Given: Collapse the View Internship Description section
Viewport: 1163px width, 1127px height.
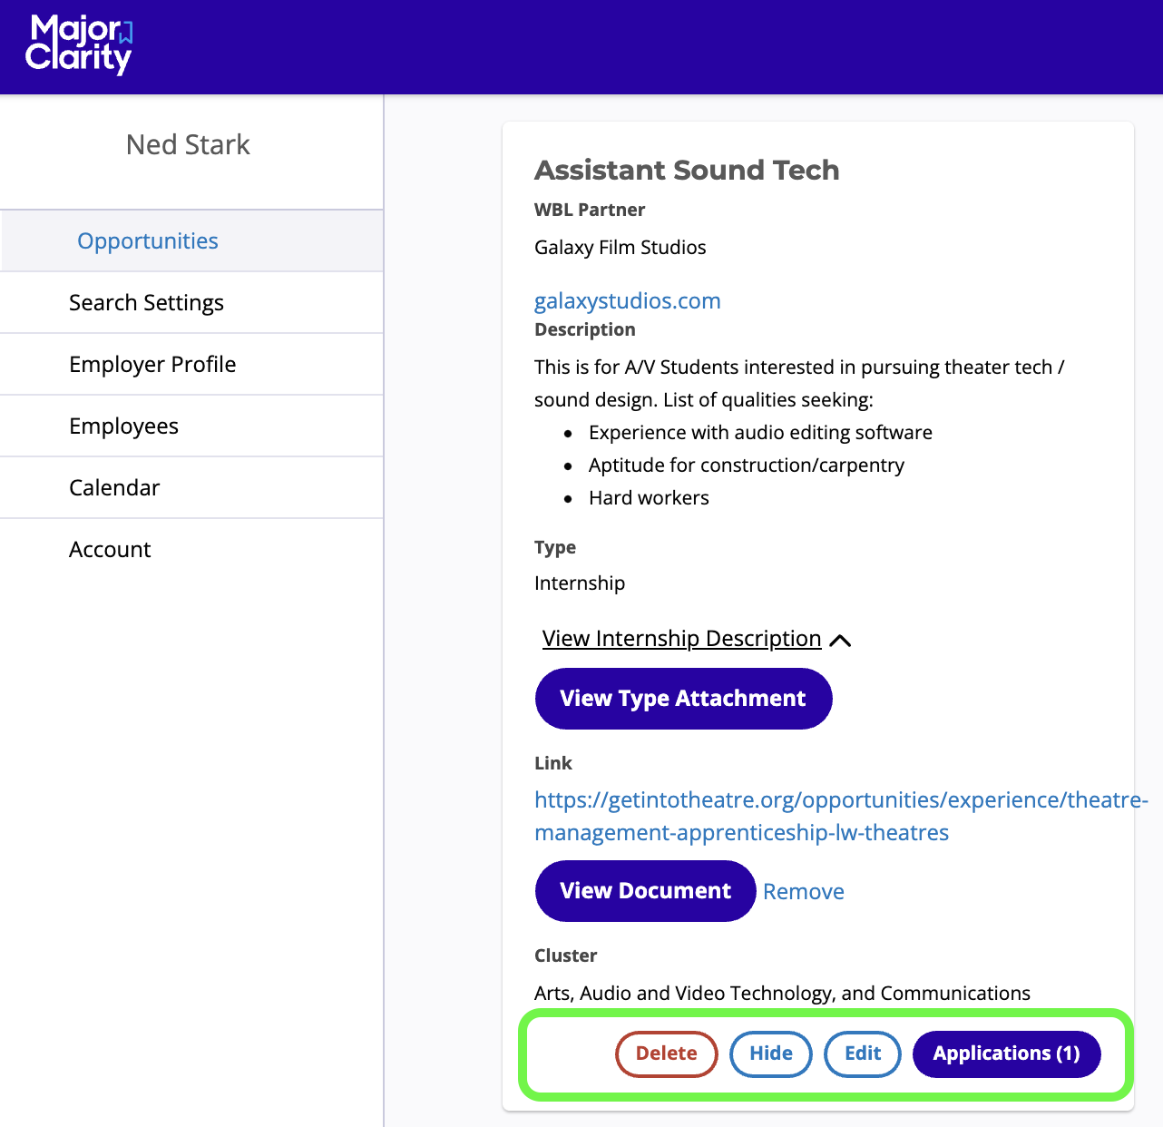Looking at the screenshot, I should pyautogui.click(x=682, y=639).
